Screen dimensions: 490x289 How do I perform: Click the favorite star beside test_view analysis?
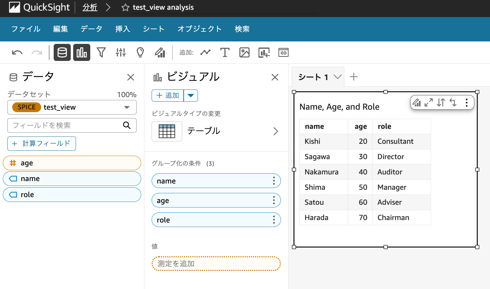click(125, 7)
